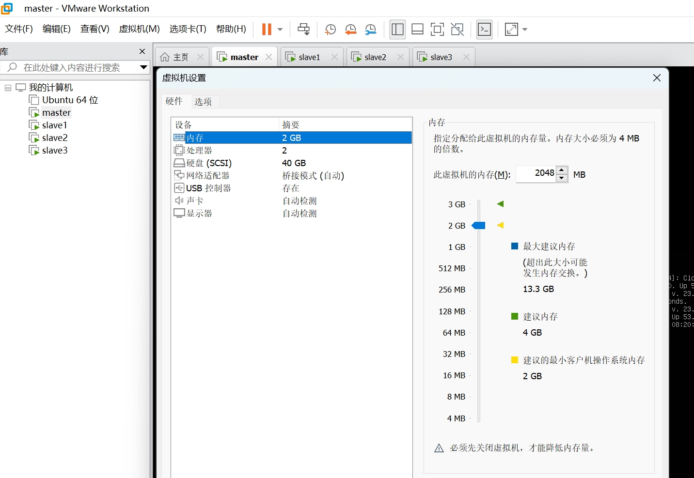
Task: Open the stretch display dropdown arrow
Action: coord(525,29)
